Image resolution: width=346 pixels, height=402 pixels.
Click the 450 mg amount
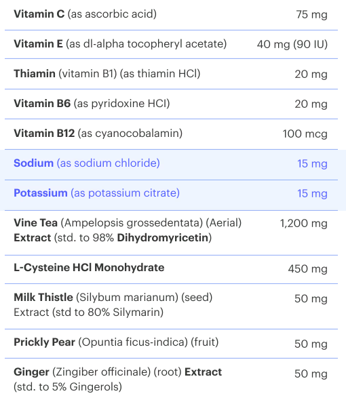307,269
